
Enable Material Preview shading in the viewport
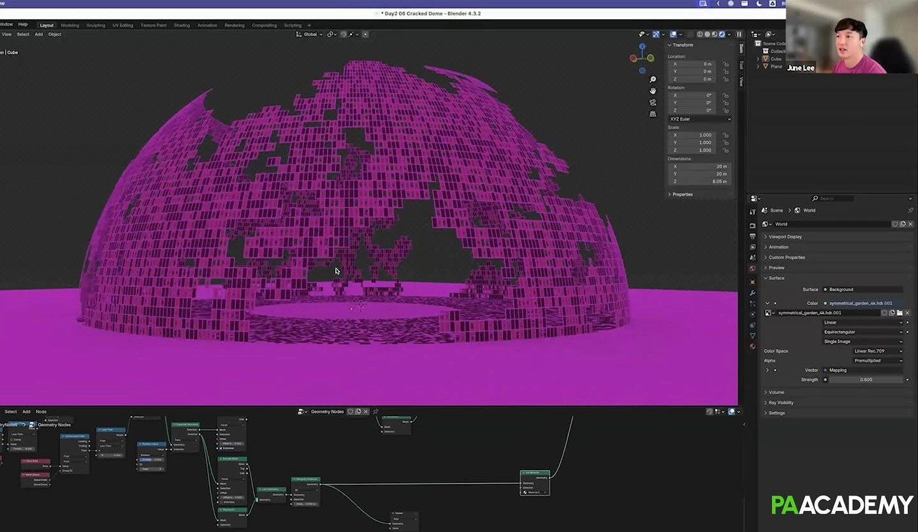click(x=715, y=34)
